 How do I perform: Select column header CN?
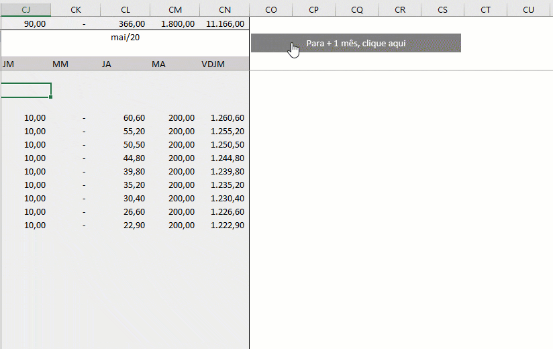(x=225, y=9)
